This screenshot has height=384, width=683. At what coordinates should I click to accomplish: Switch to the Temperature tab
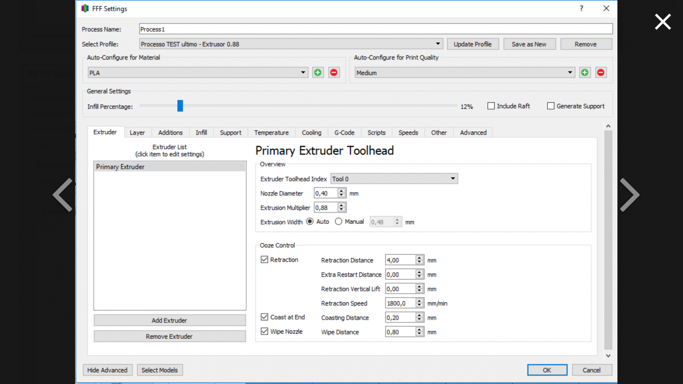click(x=271, y=133)
